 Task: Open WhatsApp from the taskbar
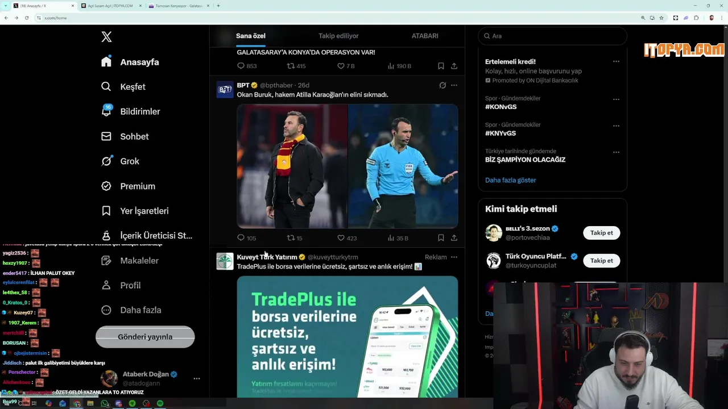[x=105, y=403]
